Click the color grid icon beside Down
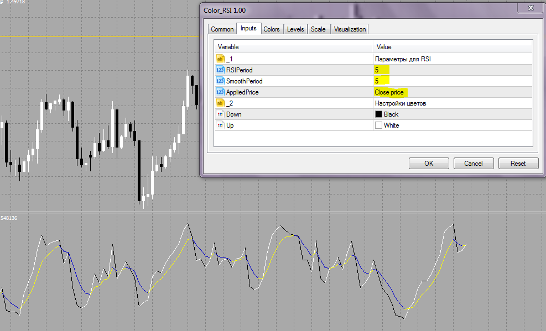The height and width of the screenshot is (331, 546). tap(221, 114)
